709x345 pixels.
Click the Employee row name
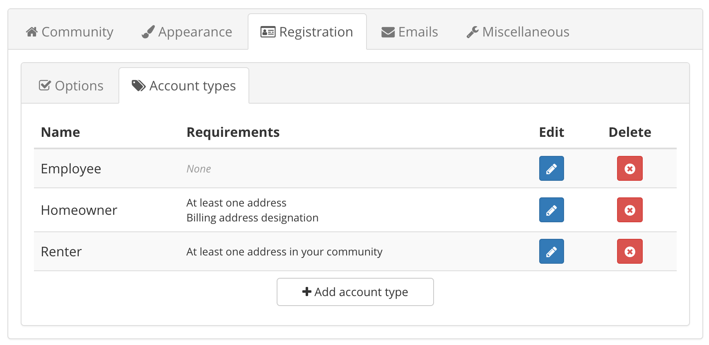point(71,169)
